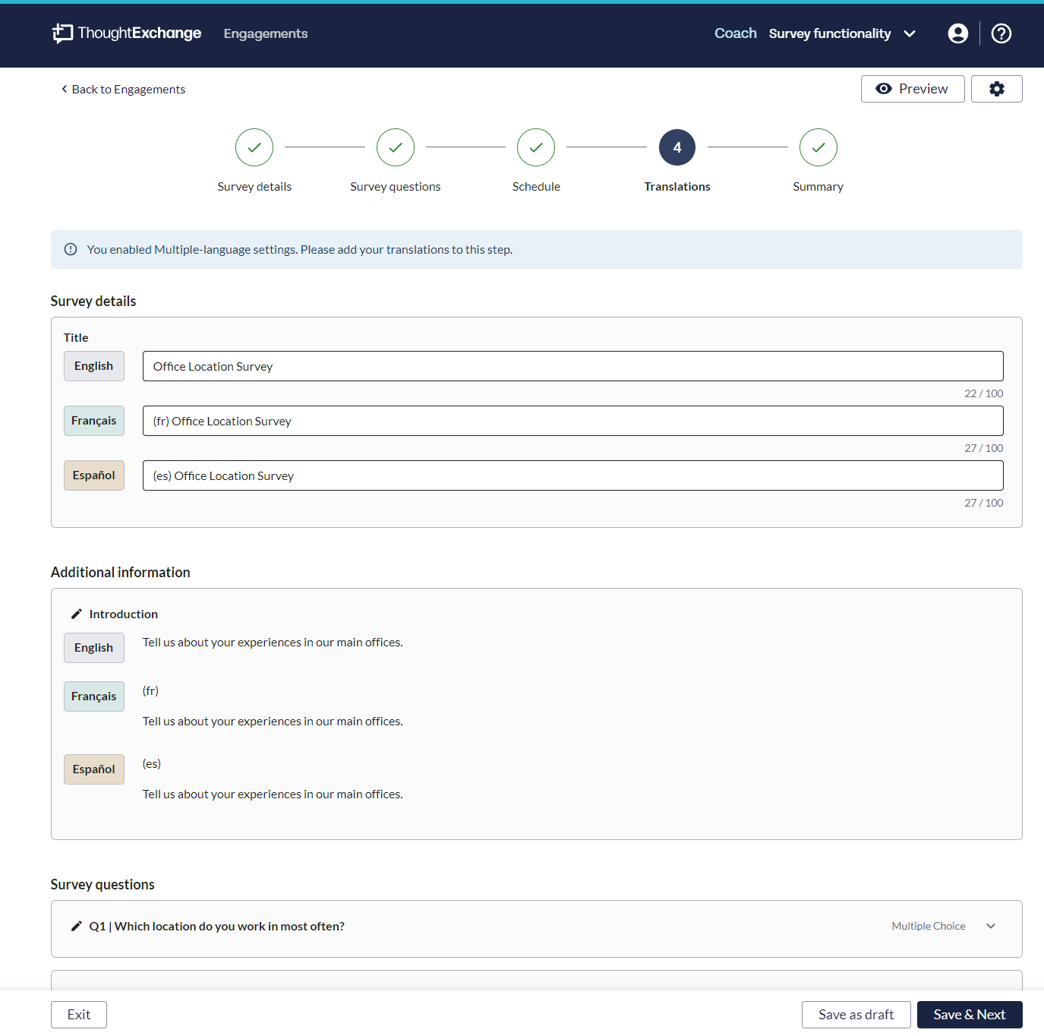Click Save as draft
This screenshot has width=1044, height=1036.
click(856, 1015)
